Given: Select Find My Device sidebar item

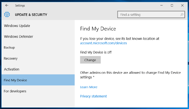Looking at the screenshot, I should tap(38, 80).
